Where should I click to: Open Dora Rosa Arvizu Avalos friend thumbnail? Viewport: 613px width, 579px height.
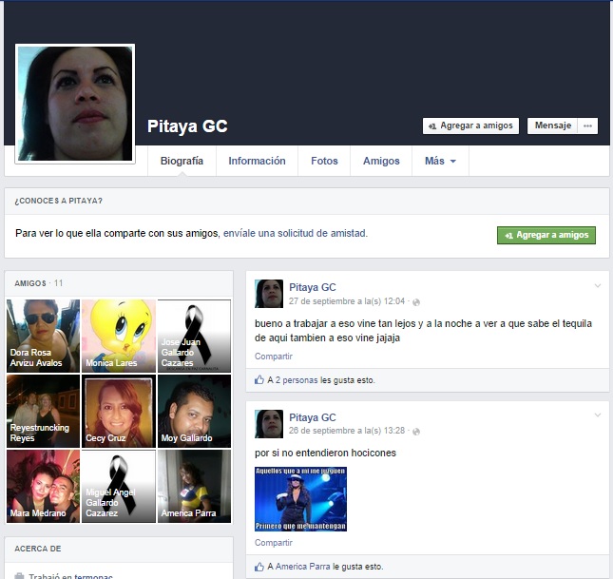[43, 335]
